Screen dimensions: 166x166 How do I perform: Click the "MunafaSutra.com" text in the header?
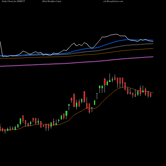coord(115,1)
